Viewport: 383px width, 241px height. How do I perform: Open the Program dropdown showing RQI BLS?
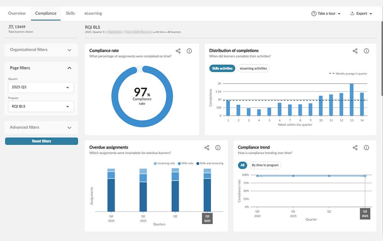point(41,106)
